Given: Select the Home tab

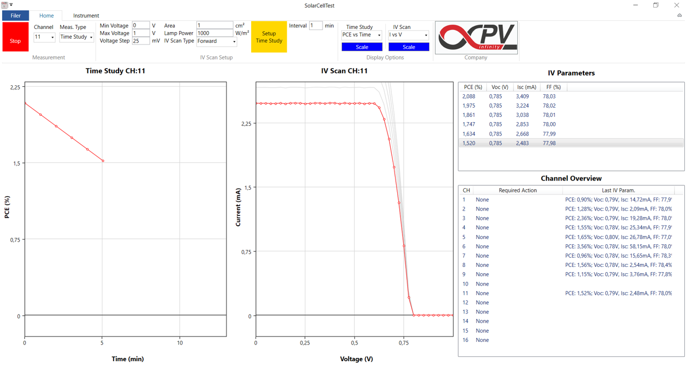Looking at the screenshot, I should (x=46, y=16).
